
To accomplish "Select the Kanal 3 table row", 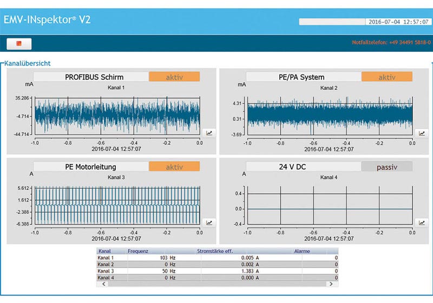I will [218, 271].
